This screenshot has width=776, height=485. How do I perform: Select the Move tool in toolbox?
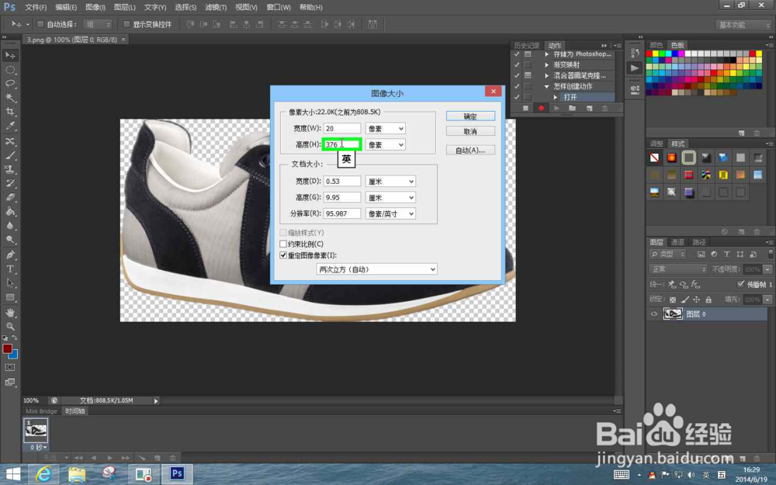(10, 55)
